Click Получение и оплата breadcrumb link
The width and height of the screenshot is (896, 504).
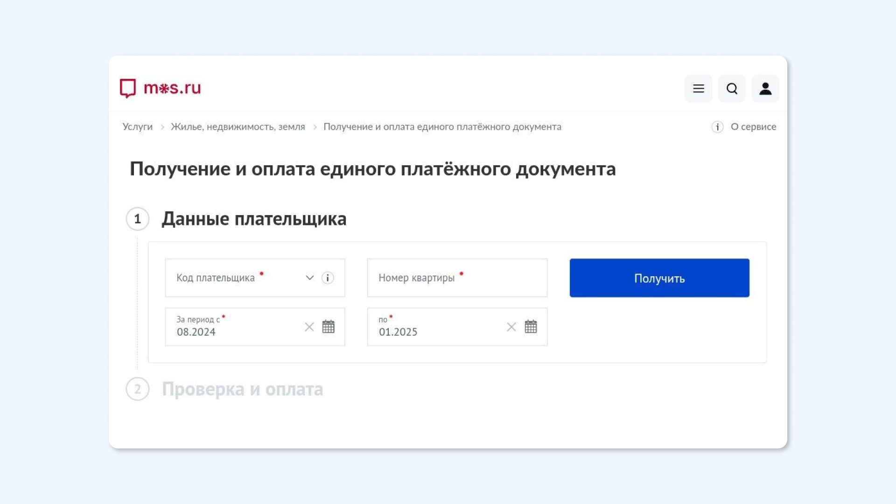[442, 127]
